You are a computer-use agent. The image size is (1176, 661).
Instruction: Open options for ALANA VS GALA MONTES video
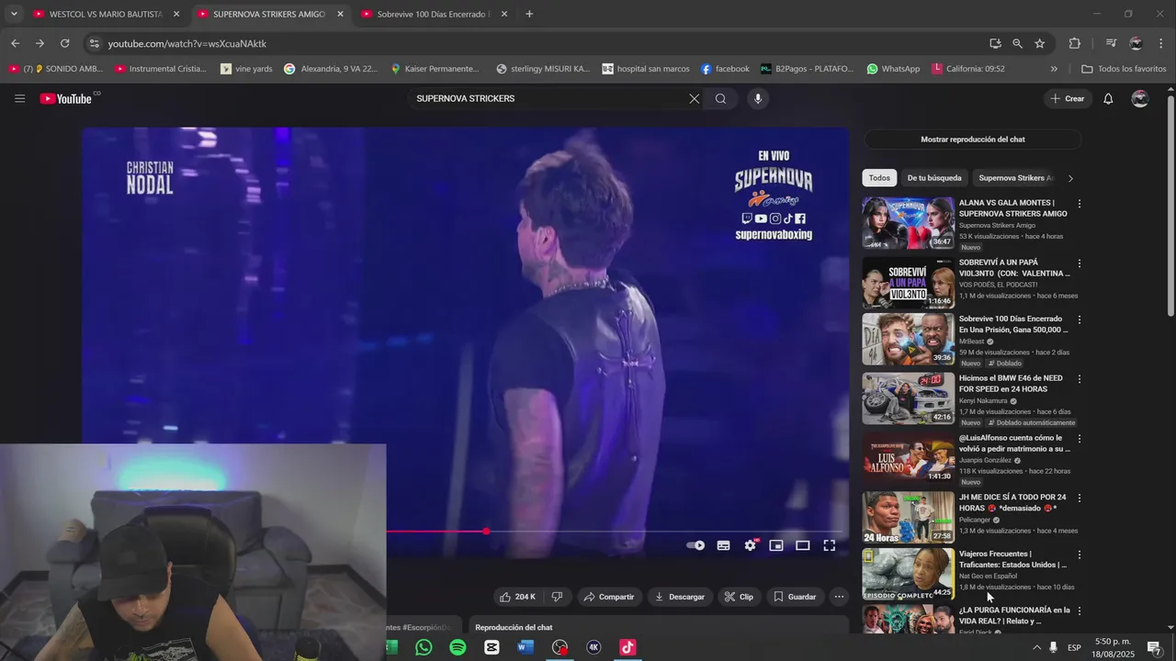[x=1080, y=204]
